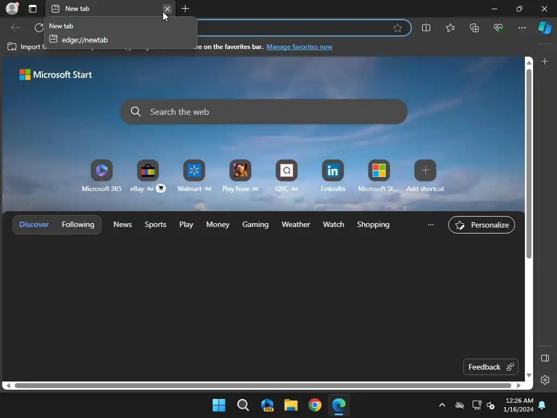The height and width of the screenshot is (418, 557).
Task: Open the Shopping category
Action: (373, 225)
